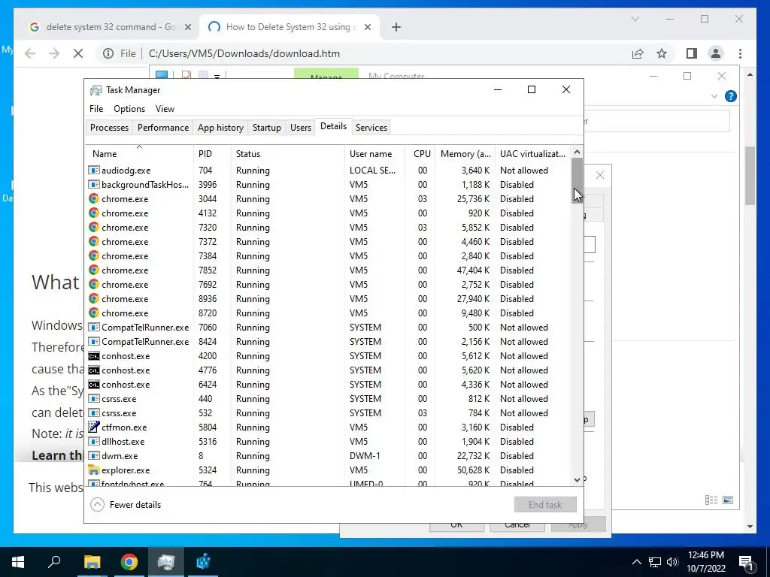
Task: Open the notification center icon
Action: [746, 562]
